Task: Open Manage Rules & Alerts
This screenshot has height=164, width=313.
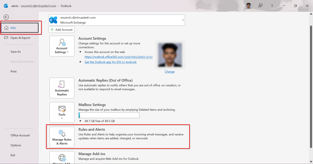Action: coord(62,137)
